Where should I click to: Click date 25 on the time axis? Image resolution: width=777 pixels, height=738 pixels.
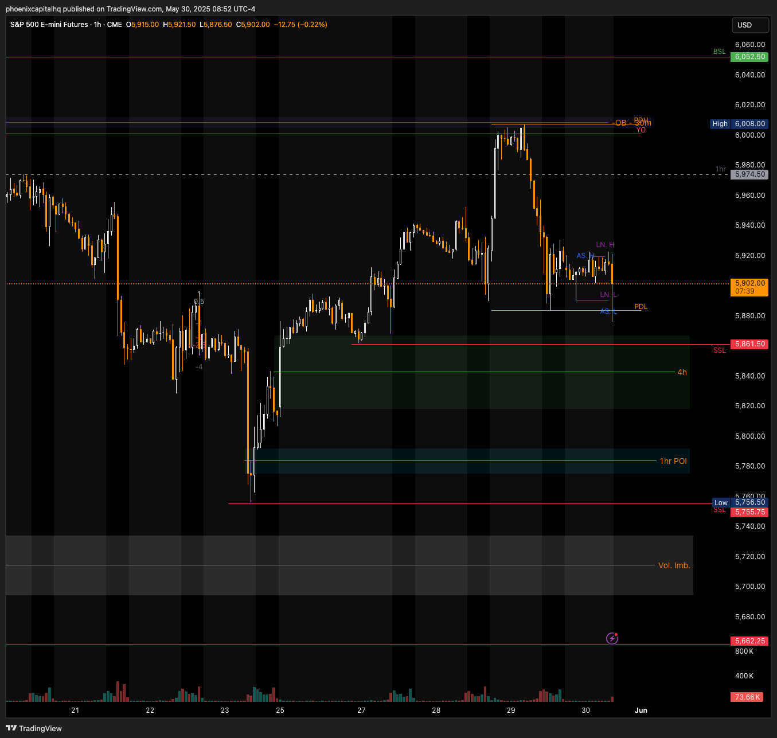(x=280, y=710)
